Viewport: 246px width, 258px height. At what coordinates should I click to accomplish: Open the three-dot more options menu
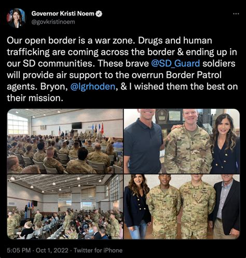click(236, 14)
